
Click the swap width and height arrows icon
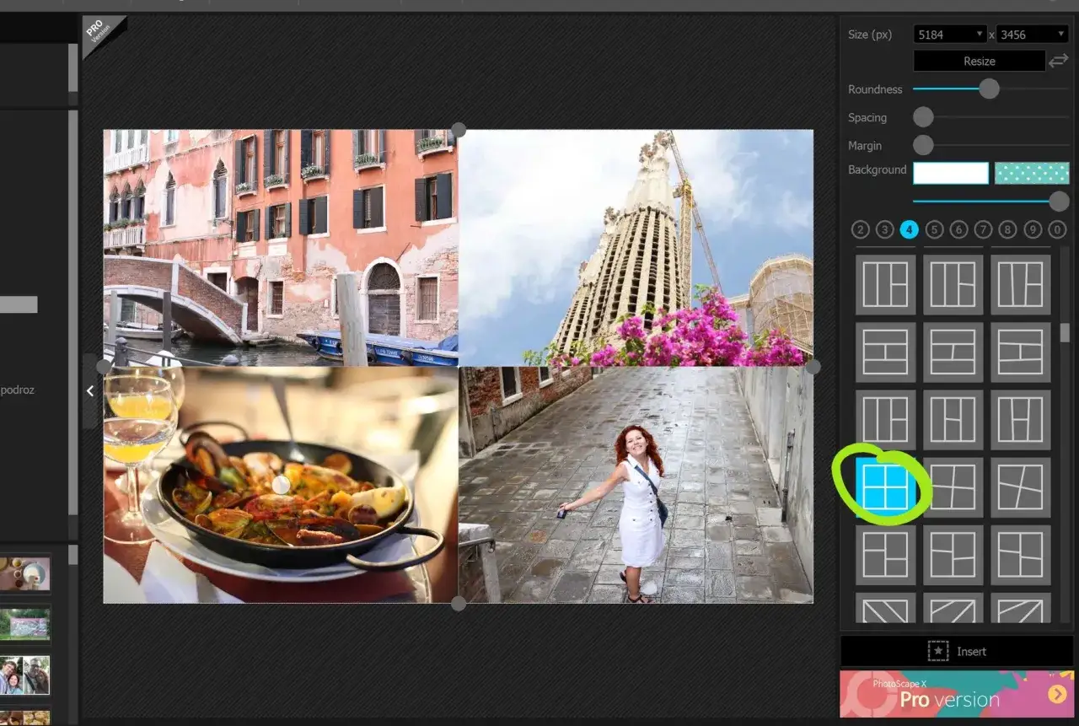click(x=1058, y=62)
